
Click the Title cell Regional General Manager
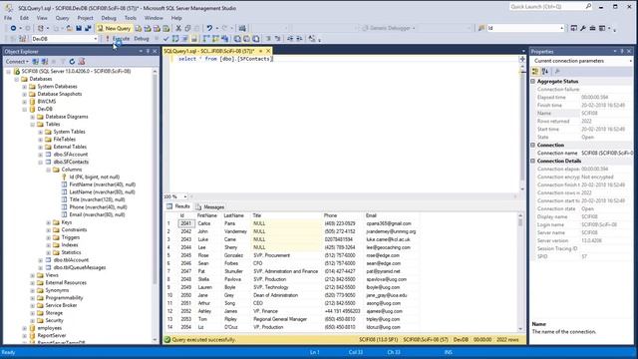tap(280, 319)
